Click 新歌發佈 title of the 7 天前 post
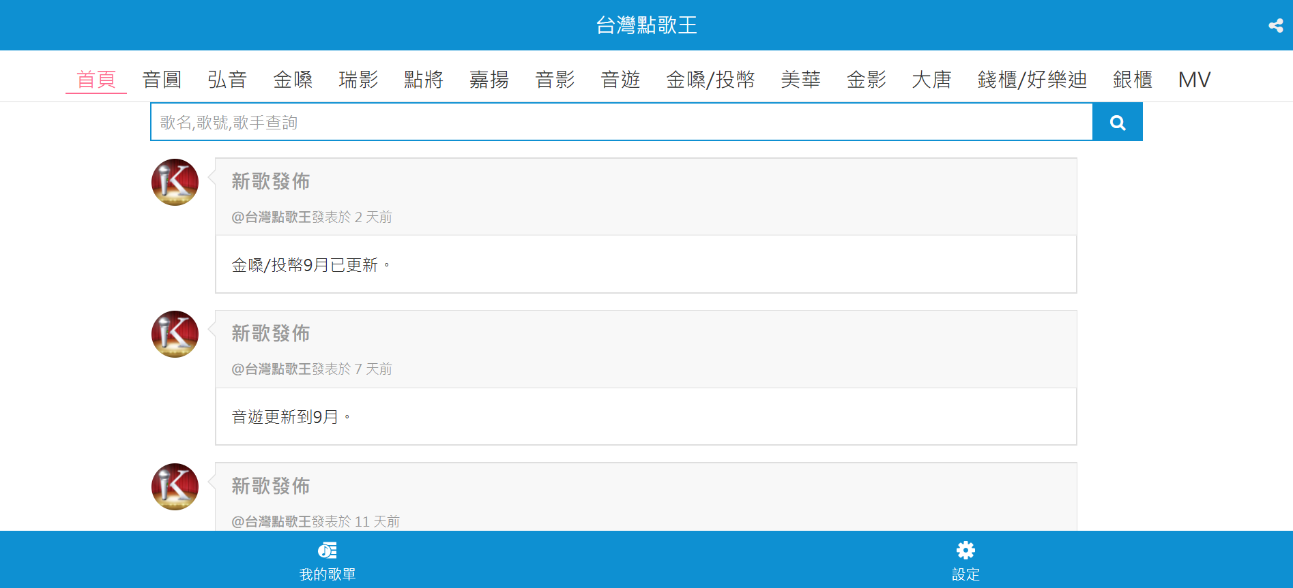This screenshot has width=1293, height=588. [271, 333]
